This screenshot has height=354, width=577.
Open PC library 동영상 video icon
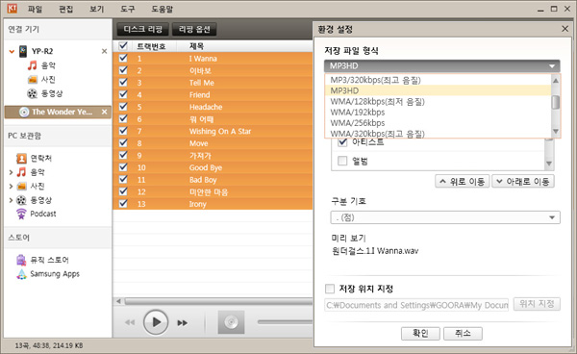(x=21, y=200)
